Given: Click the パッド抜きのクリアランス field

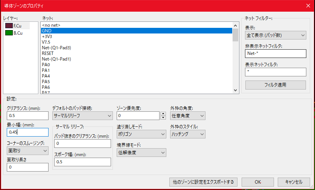Looking at the screenshot, I should tap(82, 143).
